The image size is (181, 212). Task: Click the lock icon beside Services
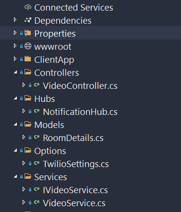click(21, 177)
